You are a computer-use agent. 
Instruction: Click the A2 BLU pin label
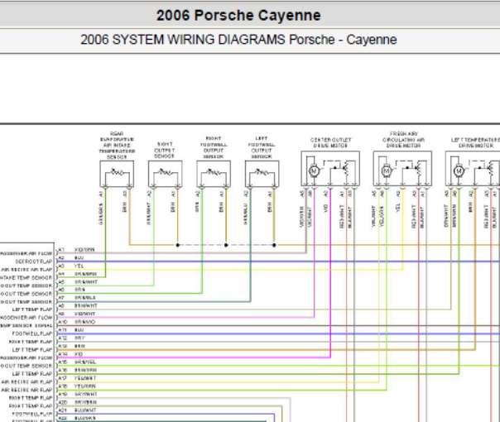(71, 257)
